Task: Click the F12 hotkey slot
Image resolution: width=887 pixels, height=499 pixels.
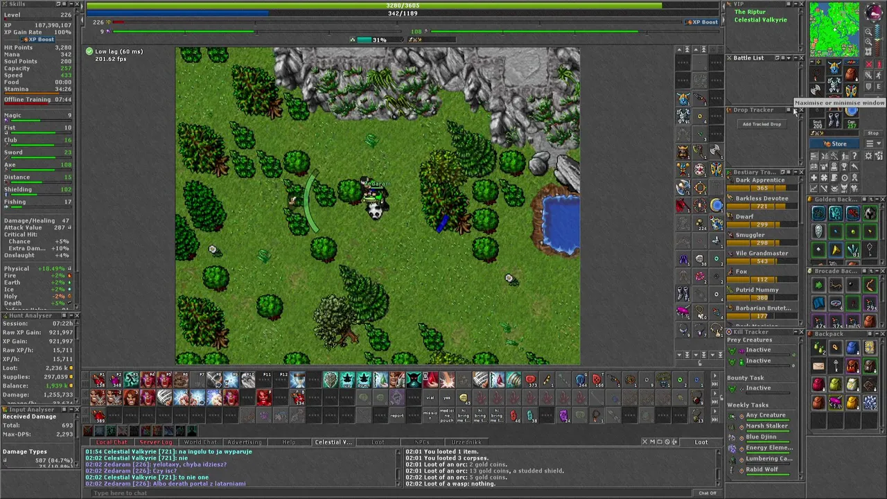Action: pyautogui.click(x=282, y=380)
